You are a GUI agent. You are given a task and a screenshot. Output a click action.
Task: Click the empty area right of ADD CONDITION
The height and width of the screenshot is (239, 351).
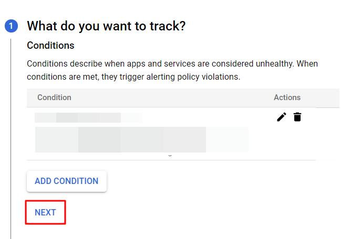pyautogui.click(x=210, y=181)
